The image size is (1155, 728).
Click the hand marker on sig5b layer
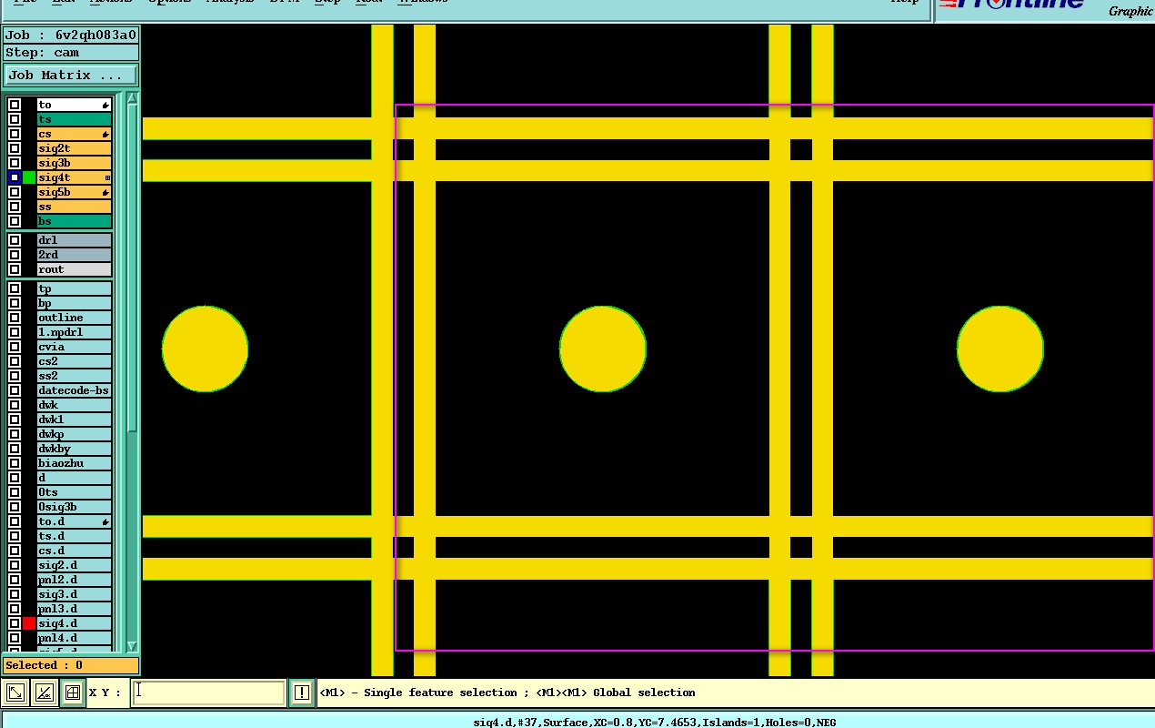106,192
